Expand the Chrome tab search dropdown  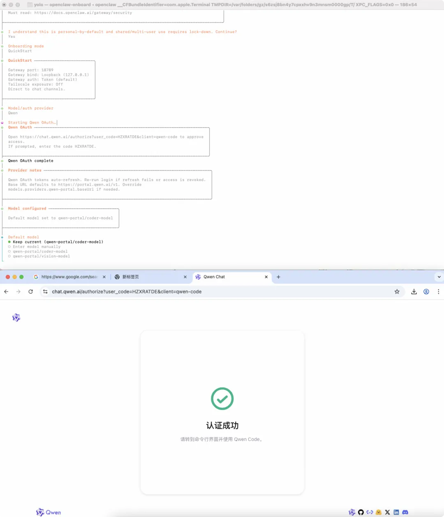point(439,277)
